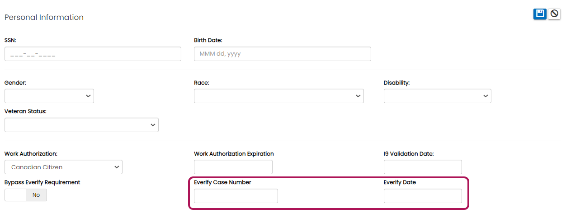Open the Disability dropdown
566x214 pixels.
(438, 96)
